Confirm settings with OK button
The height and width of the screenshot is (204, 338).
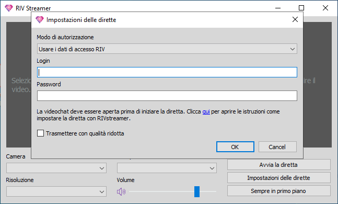(235, 147)
